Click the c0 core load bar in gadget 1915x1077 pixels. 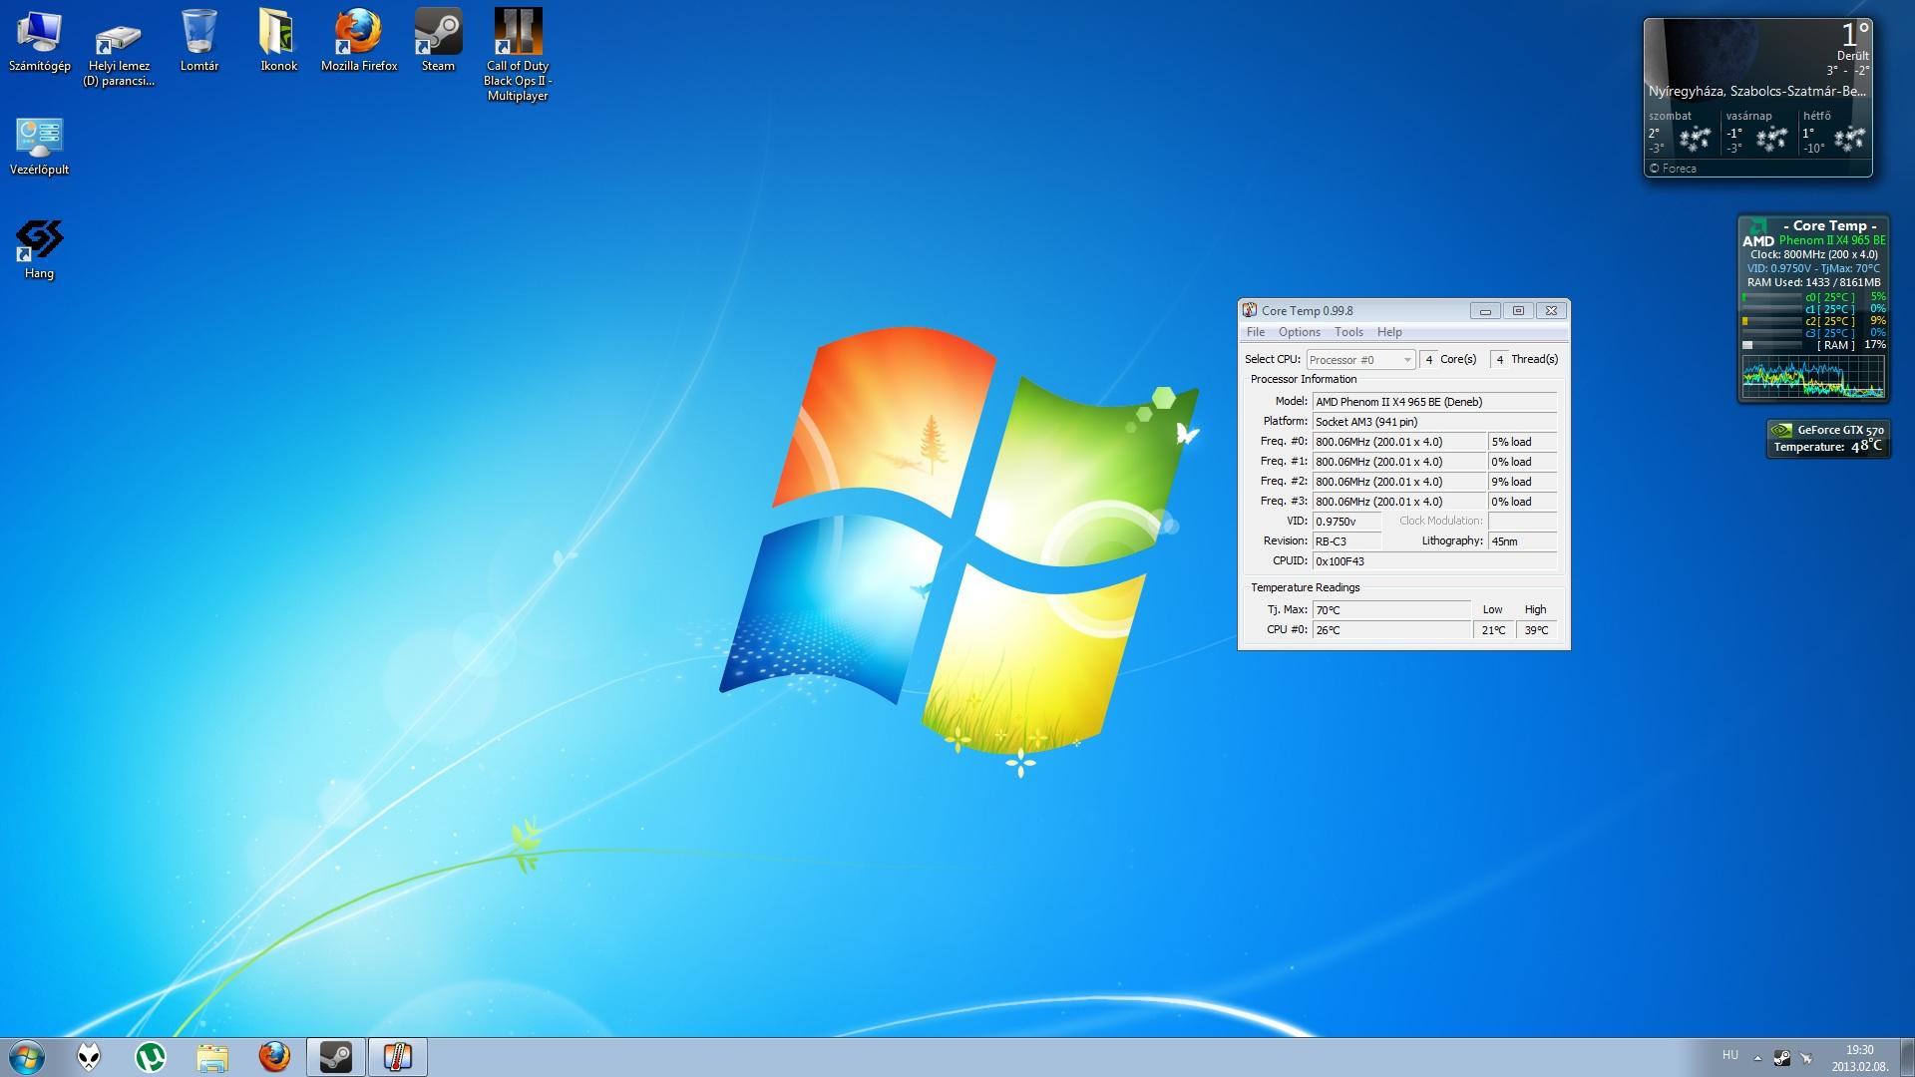pyautogui.click(x=1771, y=297)
